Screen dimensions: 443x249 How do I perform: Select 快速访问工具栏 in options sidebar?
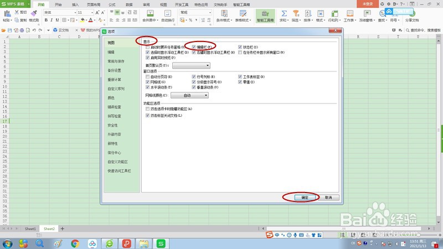pyautogui.click(x=119, y=171)
